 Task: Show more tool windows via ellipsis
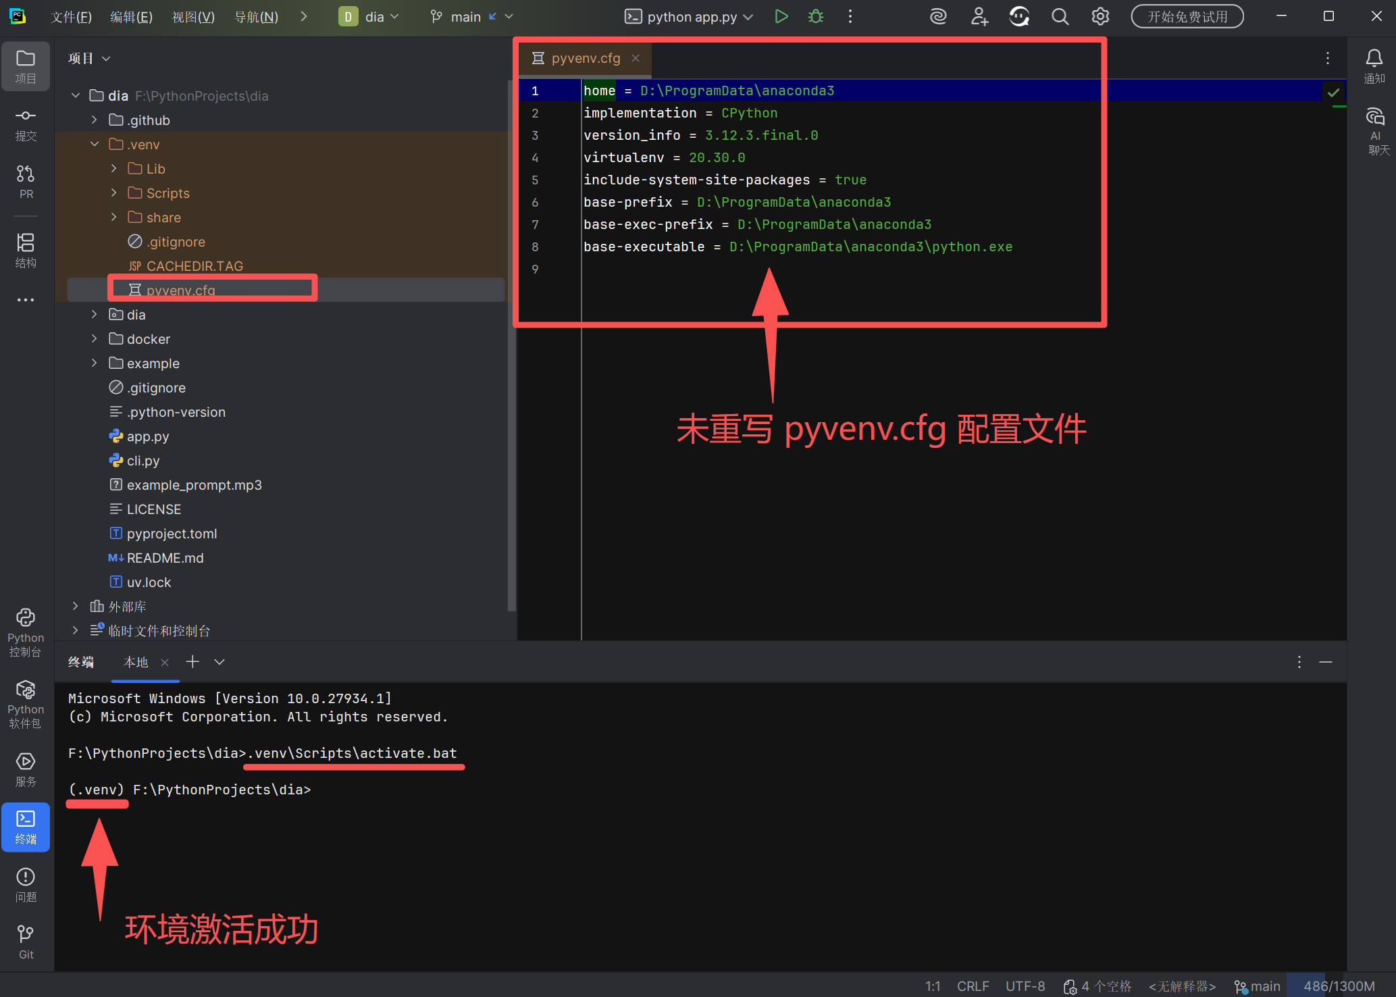26,300
